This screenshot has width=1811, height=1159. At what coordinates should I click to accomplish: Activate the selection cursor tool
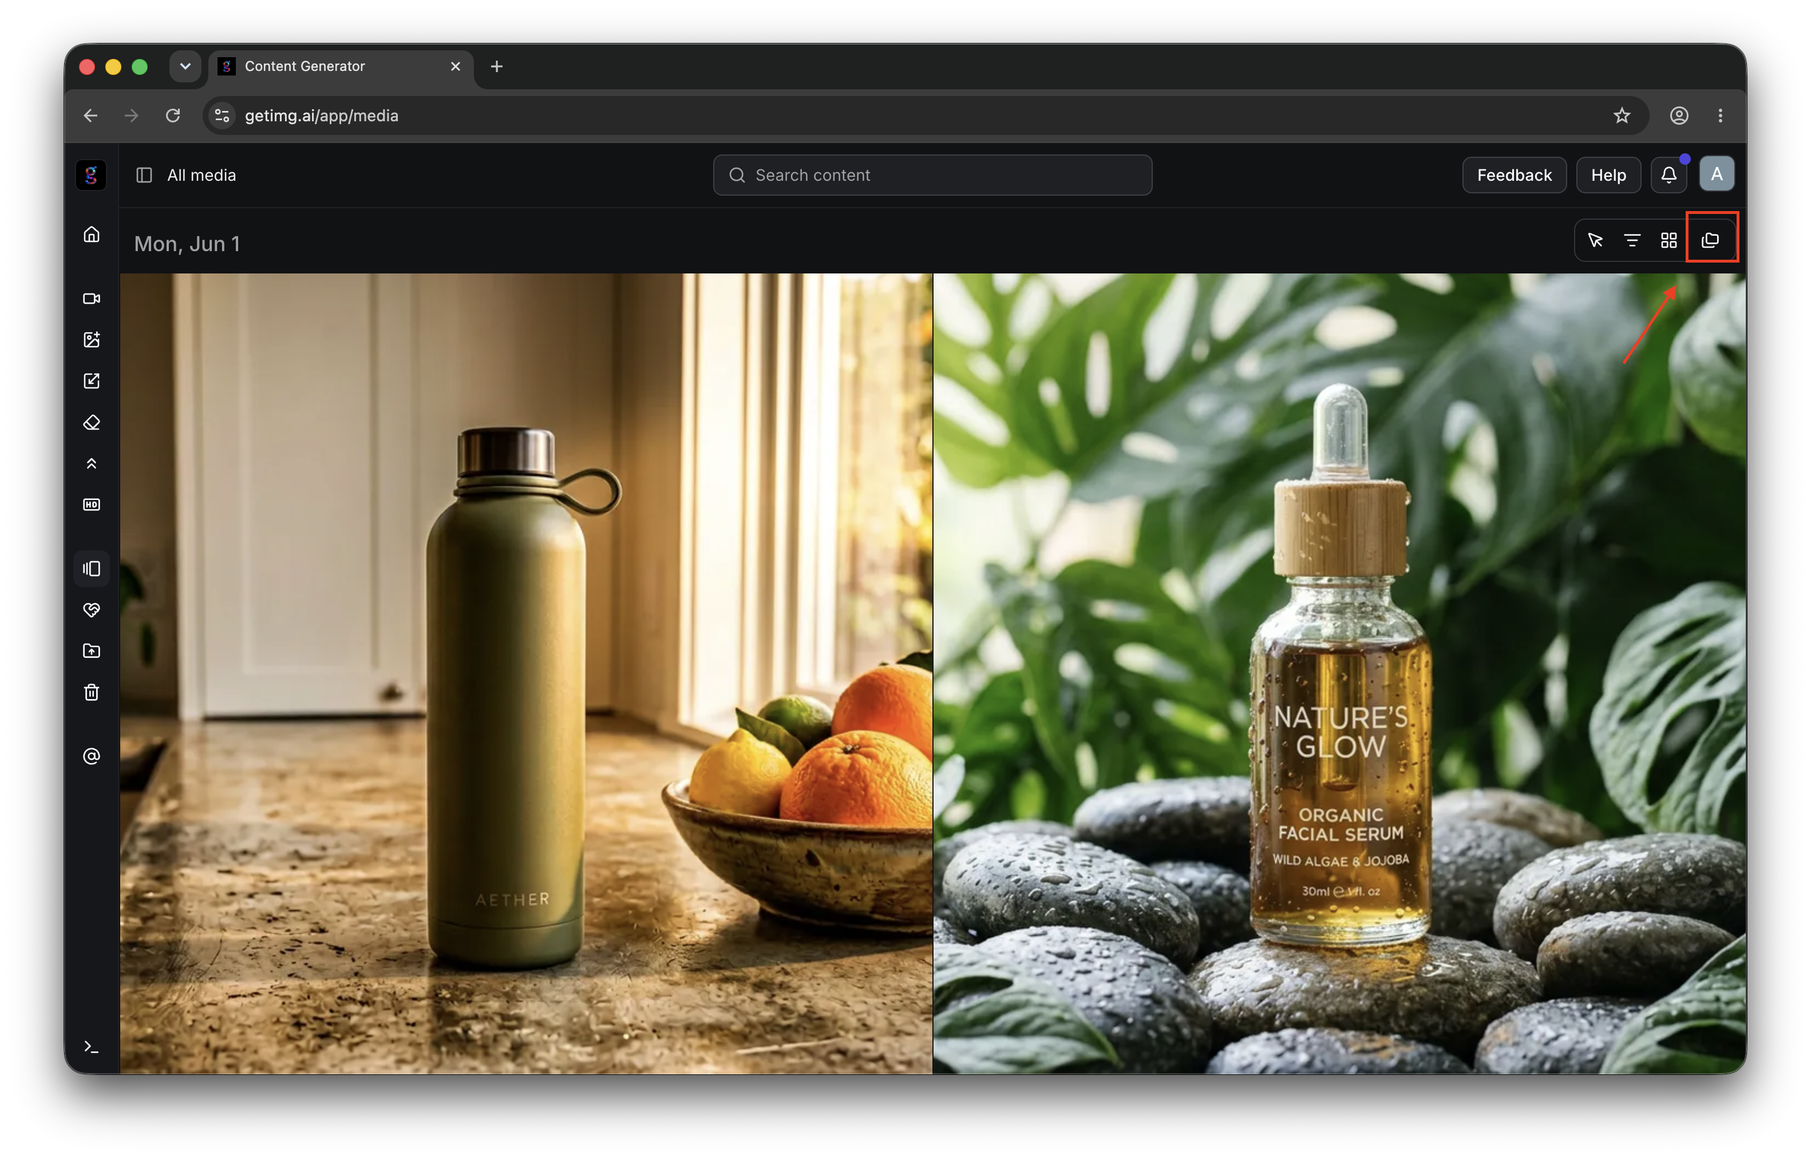tap(1595, 240)
